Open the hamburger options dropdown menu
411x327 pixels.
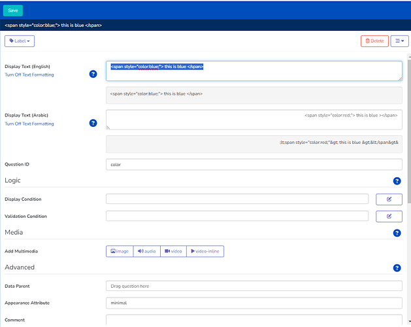[399, 41]
